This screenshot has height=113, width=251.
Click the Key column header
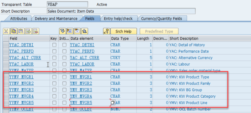54,38
